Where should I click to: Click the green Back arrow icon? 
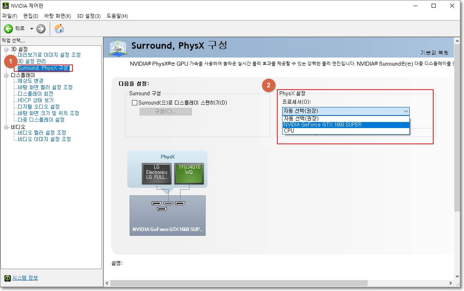point(8,29)
